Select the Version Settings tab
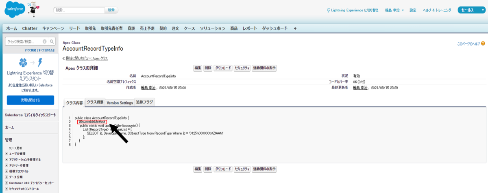The width and height of the screenshot is (488, 193). pos(120,103)
